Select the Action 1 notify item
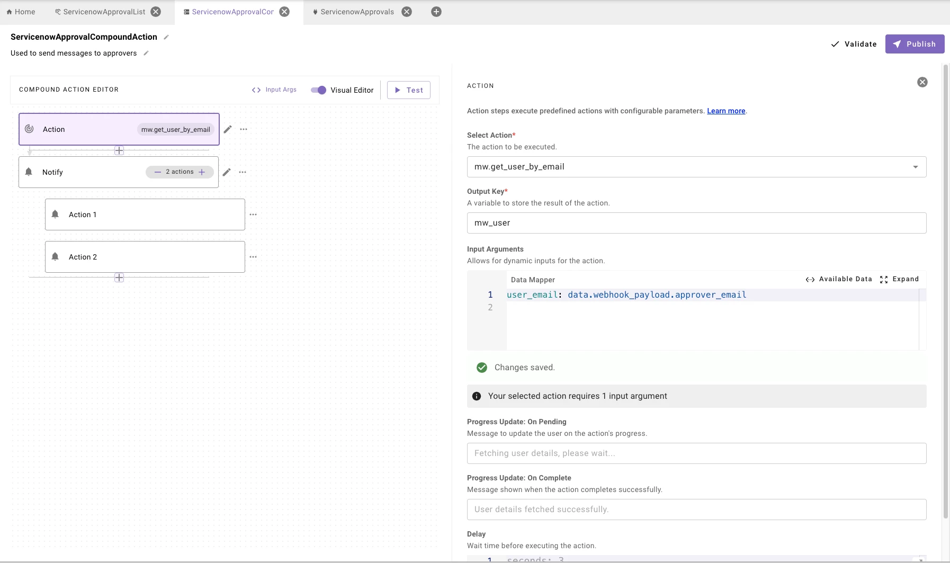The image size is (950, 563). tap(145, 215)
